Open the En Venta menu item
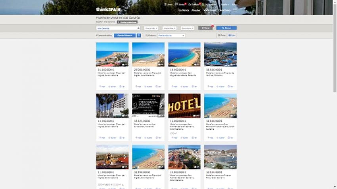Screen dimensions: 337x189 pos(184,10)
